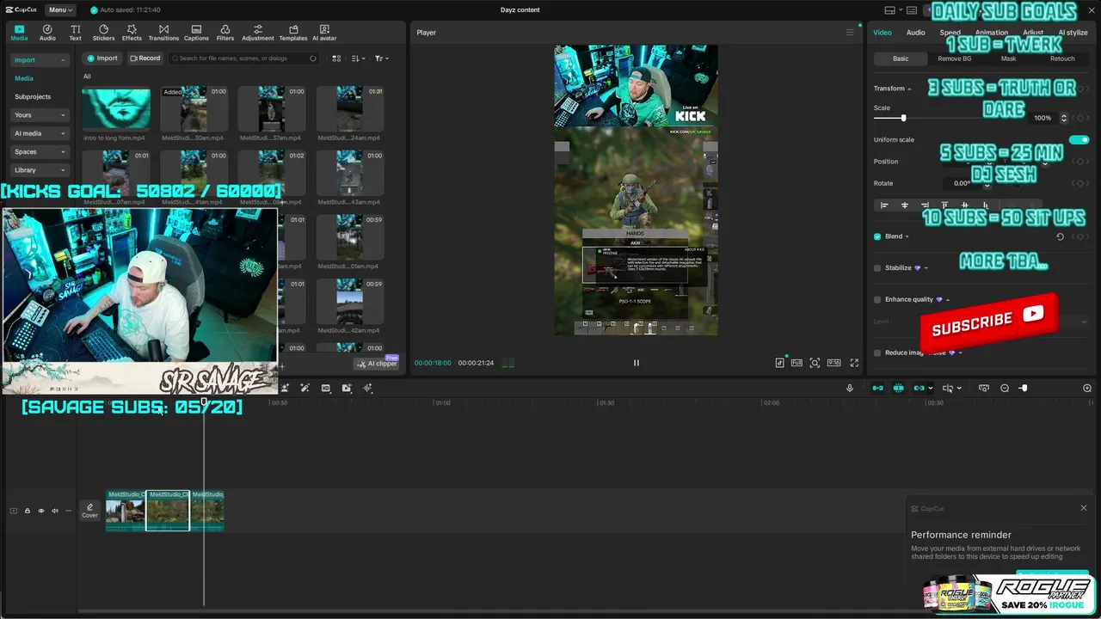Open the Adjustment tab

pyautogui.click(x=257, y=33)
